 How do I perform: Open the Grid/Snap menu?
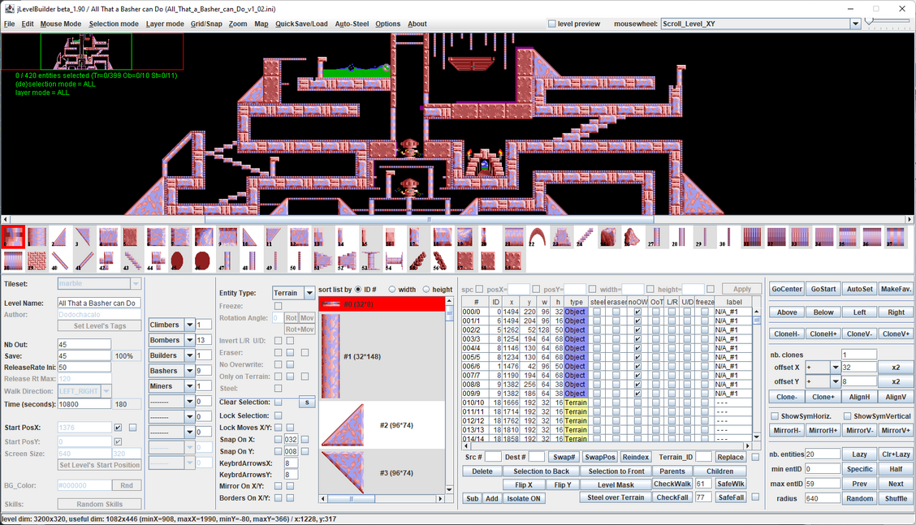click(206, 24)
